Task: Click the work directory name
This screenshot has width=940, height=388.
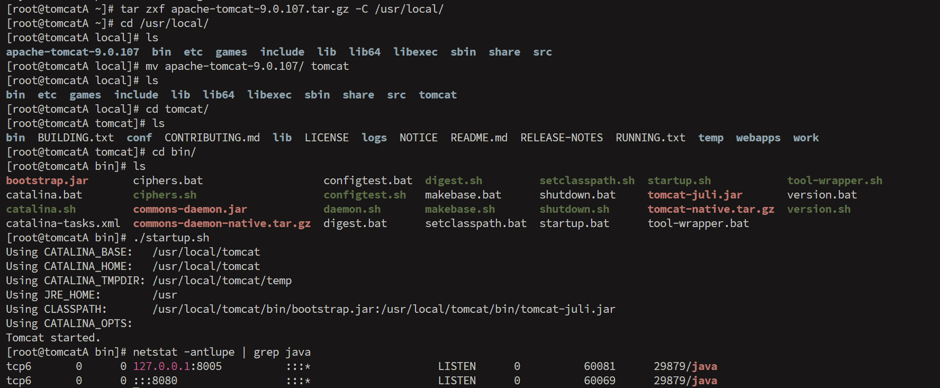Action: tap(806, 138)
